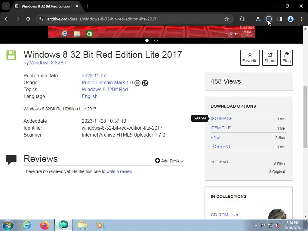Click Internet Archive HTML5 Uploader 1.7.0 text
Screen dimensions: 308x231
point(123,135)
